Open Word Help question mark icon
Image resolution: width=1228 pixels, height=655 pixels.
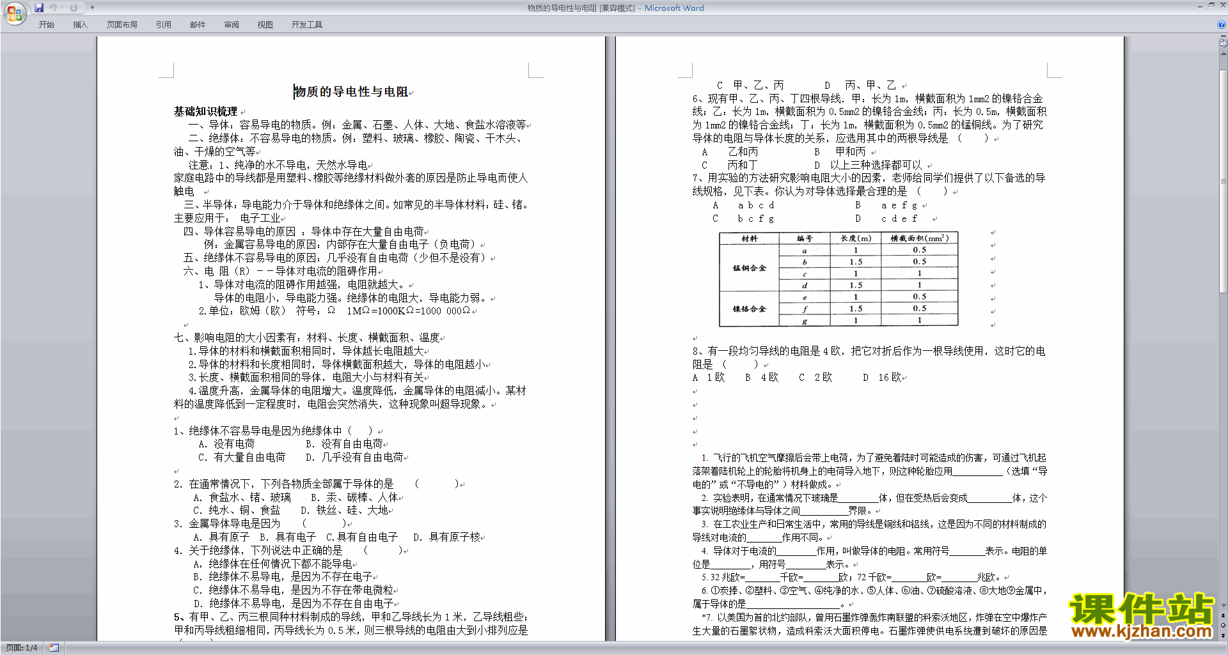point(1222,24)
